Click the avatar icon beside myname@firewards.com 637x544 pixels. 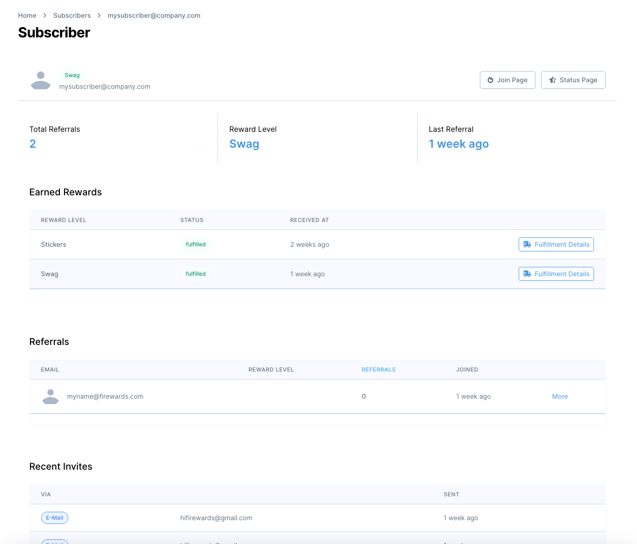coord(51,396)
